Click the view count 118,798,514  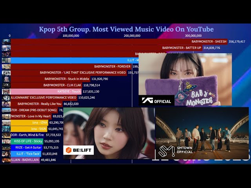[91, 85]
